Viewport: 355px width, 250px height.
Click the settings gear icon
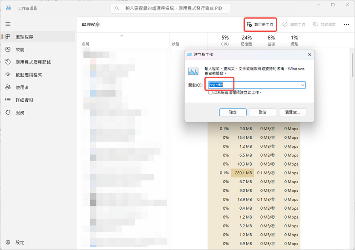click(x=8, y=242)
